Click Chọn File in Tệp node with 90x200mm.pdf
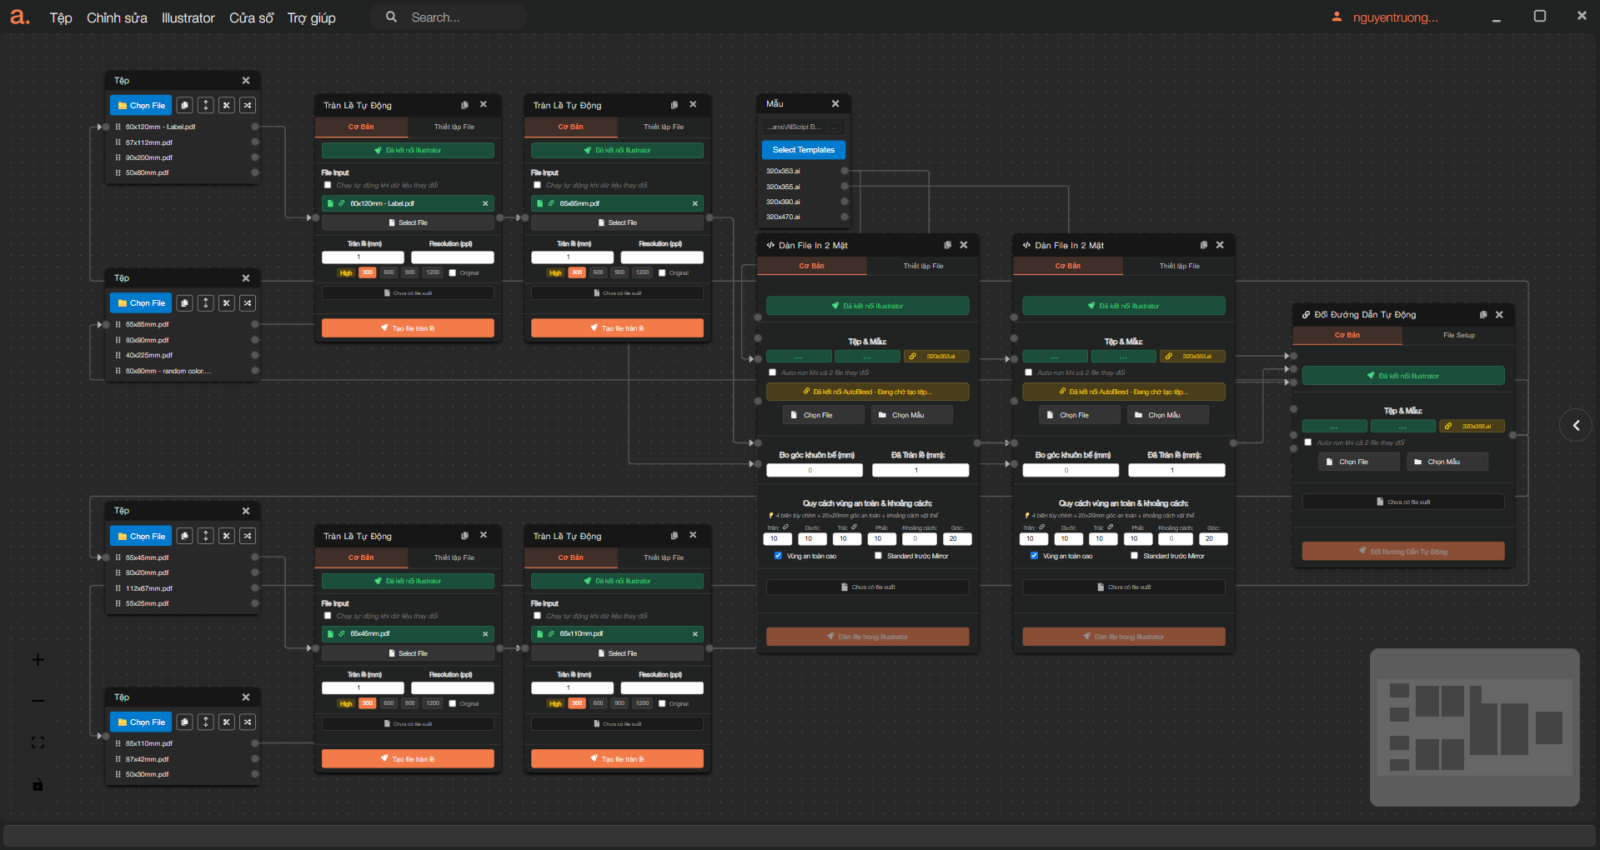 point(141,106)
